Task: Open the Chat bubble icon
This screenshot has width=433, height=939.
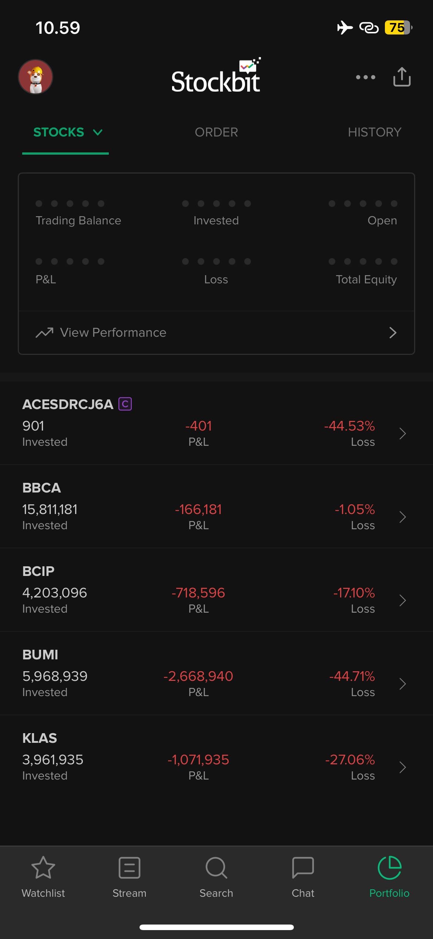Action: pyautogui.click(x=303, y=868)
